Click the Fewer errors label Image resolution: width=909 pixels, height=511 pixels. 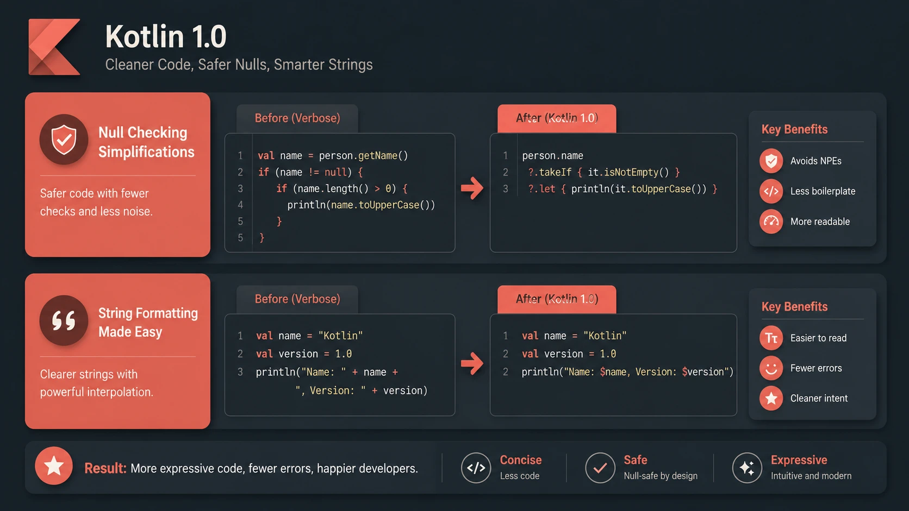816,368
